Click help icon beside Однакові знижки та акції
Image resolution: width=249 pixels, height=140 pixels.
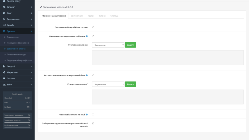pos(87,114)
